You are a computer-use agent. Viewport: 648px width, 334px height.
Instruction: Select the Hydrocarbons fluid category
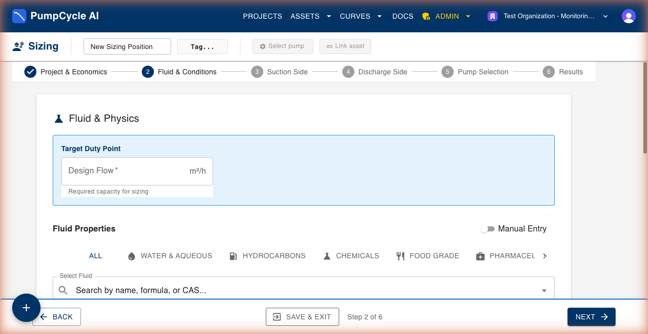click(267, 256)
